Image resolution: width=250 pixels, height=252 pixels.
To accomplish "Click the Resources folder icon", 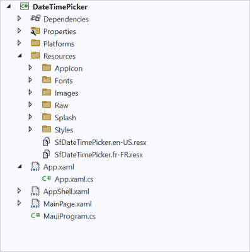I will point(35,55).
